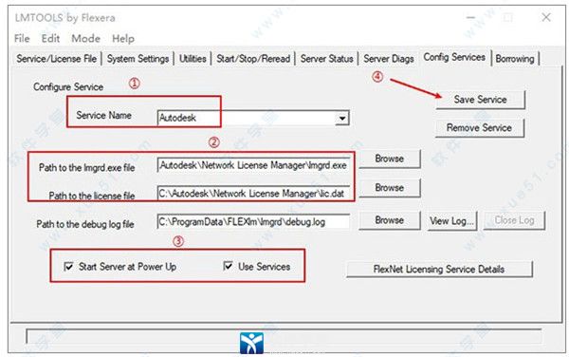Open the Edit menu
The height and width of the screenshot is (357, 569).
coord(50,39)
